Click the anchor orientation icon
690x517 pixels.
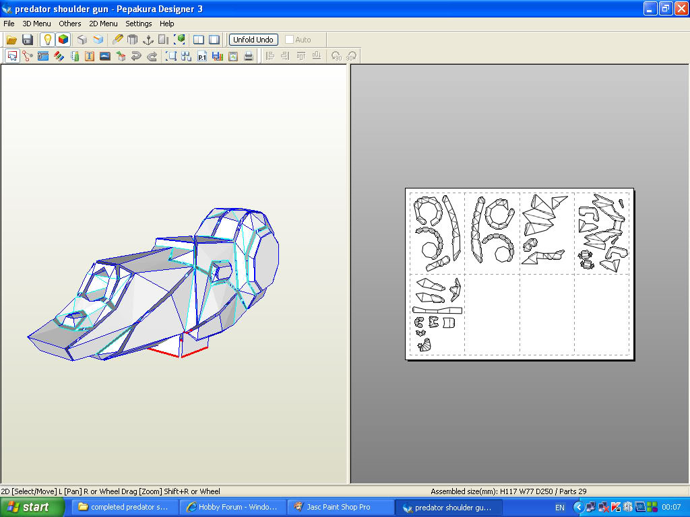click(148, 40)
